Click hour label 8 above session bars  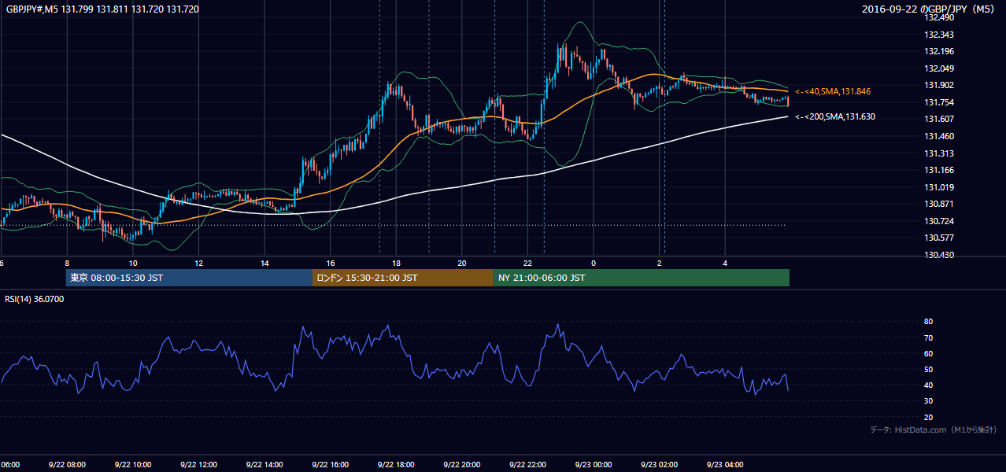(67, 264)
